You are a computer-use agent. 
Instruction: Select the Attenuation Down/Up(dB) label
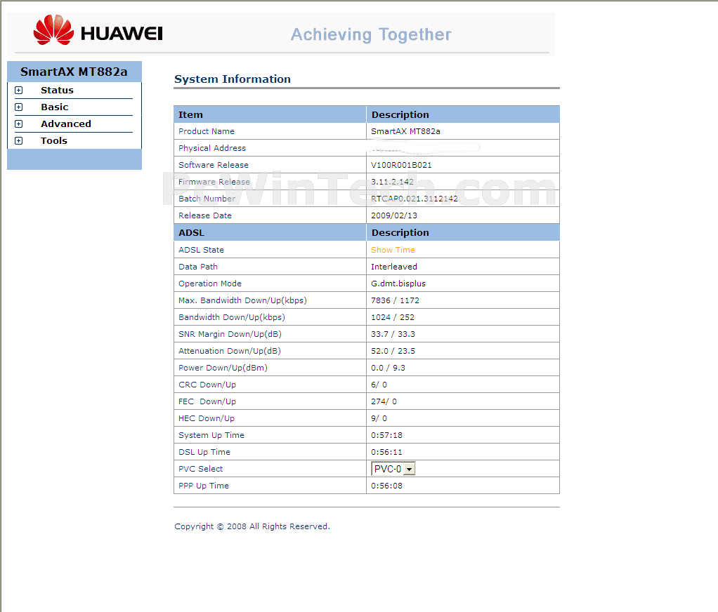(230, 352)
